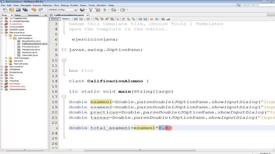Select Hipotenusa.java in the project tree
Screen dimensions: 275x154
31,50
